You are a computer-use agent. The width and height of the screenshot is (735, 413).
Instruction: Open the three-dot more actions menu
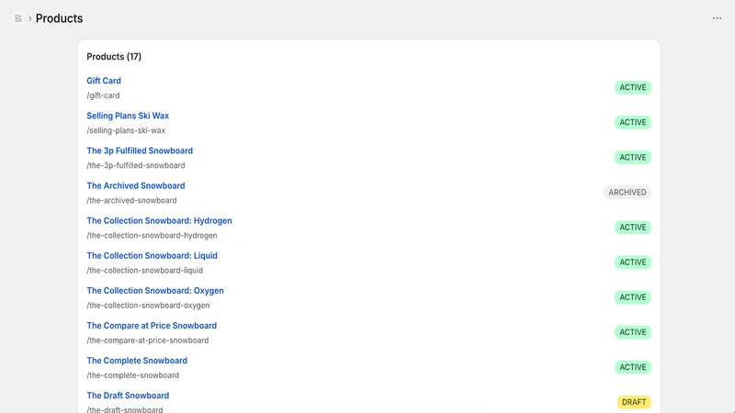click(717, 18)
